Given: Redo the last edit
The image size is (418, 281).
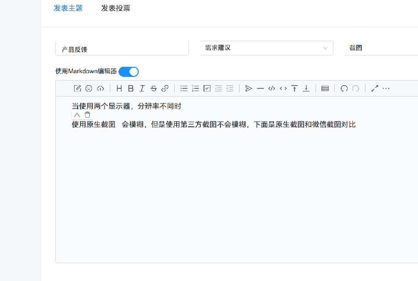Looking at the screenshot, I should tap(356, 88).
